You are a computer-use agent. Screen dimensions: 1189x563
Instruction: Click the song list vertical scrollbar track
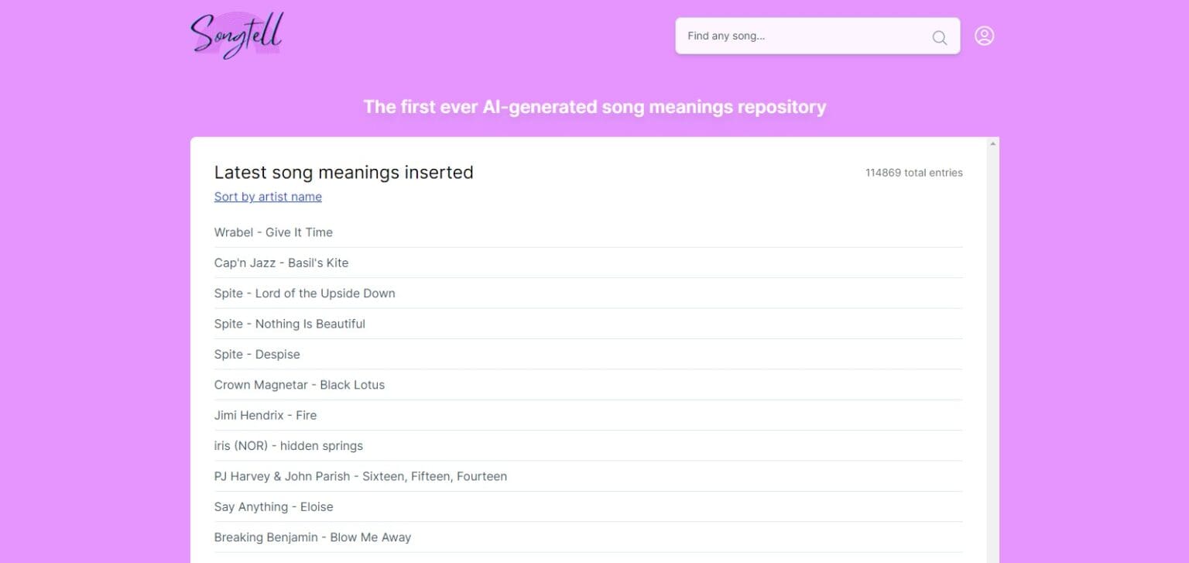coord(992,348)
